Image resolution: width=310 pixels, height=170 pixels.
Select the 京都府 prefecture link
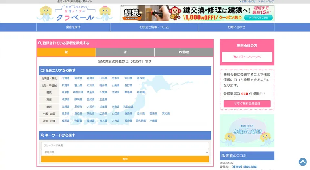click(x=78, y=106)
